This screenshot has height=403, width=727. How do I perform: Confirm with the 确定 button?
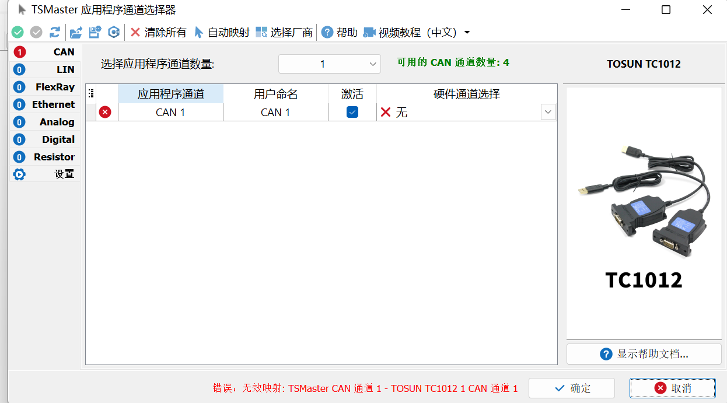572,388
